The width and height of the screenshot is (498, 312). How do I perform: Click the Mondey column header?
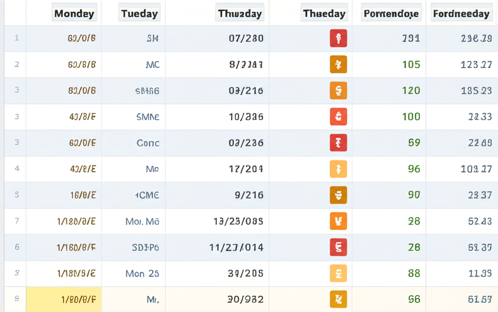tap(74, 14)
